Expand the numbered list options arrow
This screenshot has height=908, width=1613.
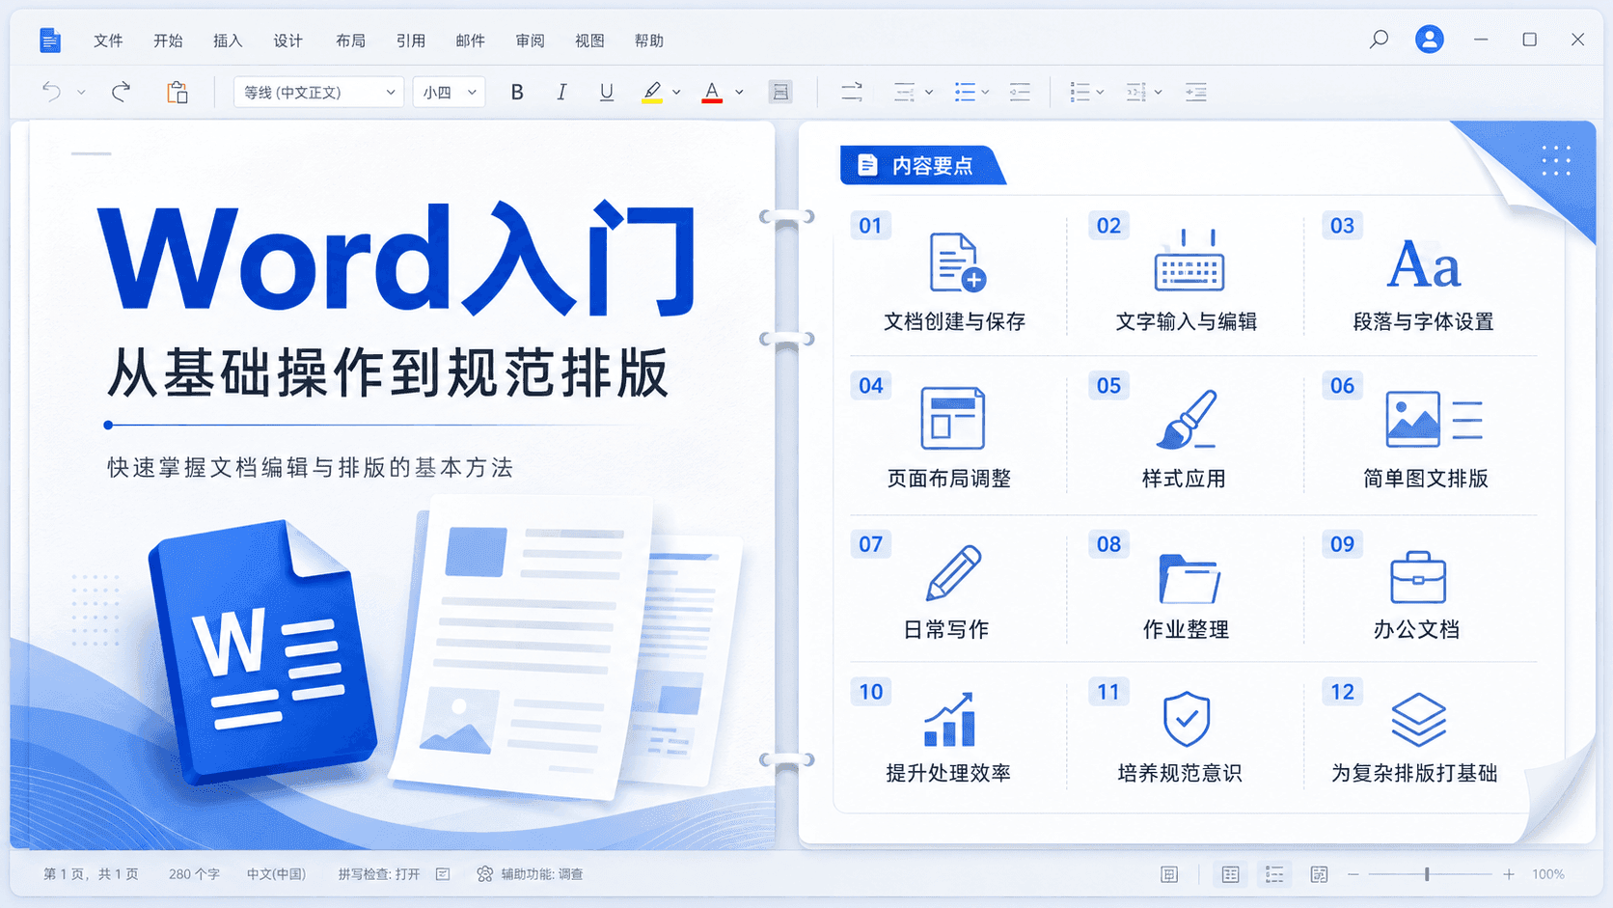click(x=1100, y=93)
